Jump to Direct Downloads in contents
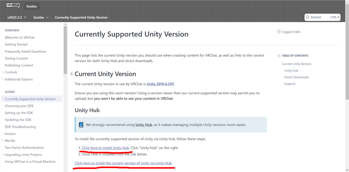 pos(297,77)
